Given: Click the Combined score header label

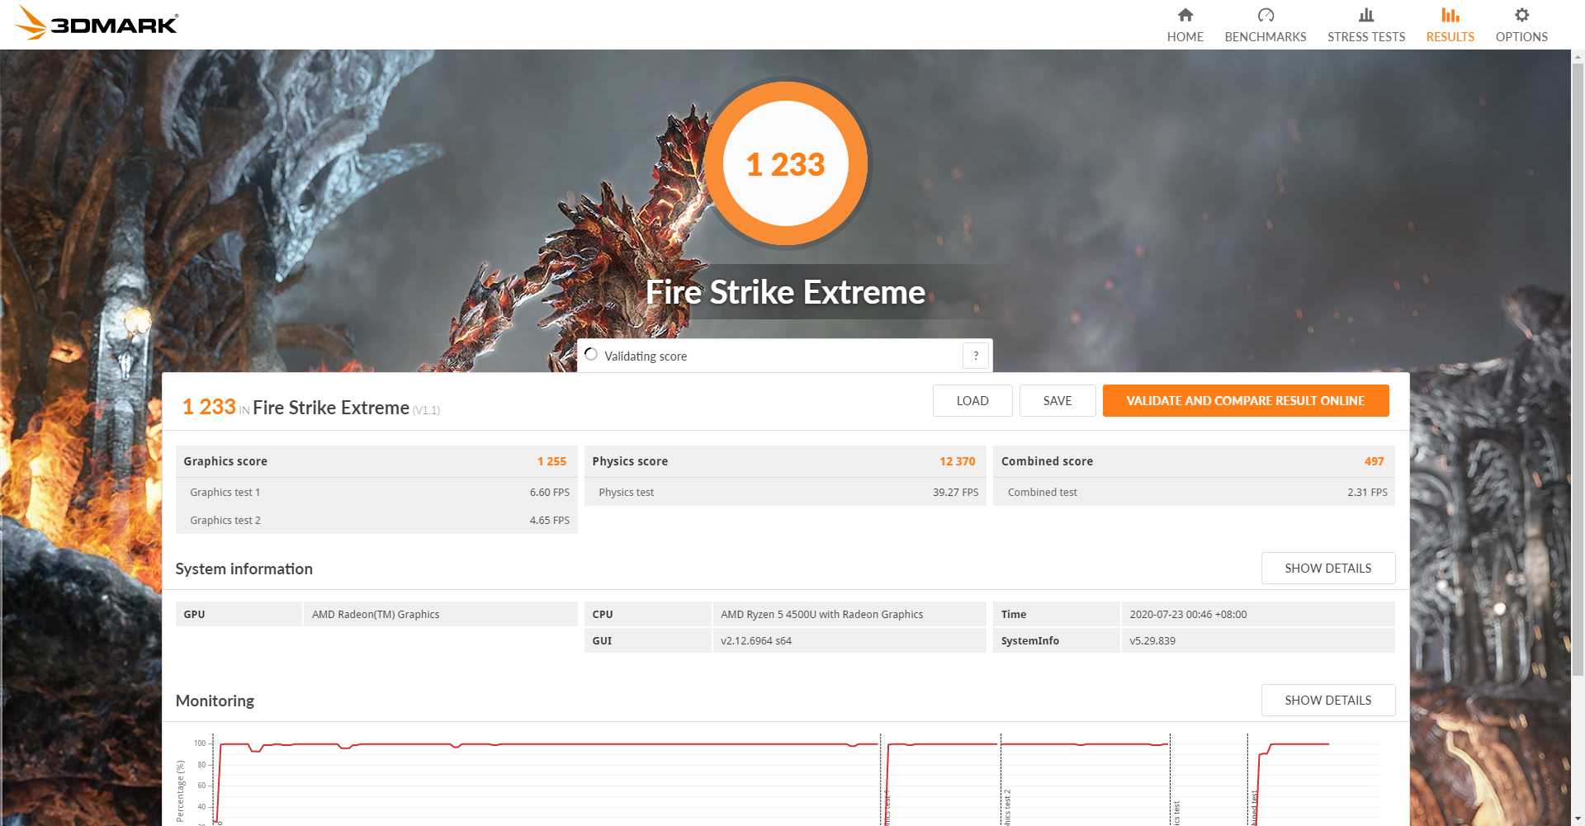Looking at the screenshot, I should [1047, 461].
